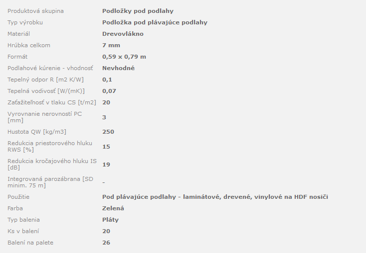Select the 0,07 thermal conductivity value
The height and width of the screenshot is (253, 366).
[x=109, y=91]
